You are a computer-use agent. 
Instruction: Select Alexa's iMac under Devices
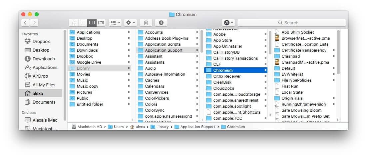[x=41, y=120]
